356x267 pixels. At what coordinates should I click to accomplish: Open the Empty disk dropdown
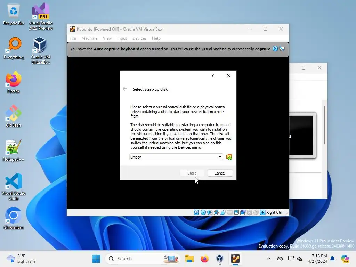[x=176, y=157]
